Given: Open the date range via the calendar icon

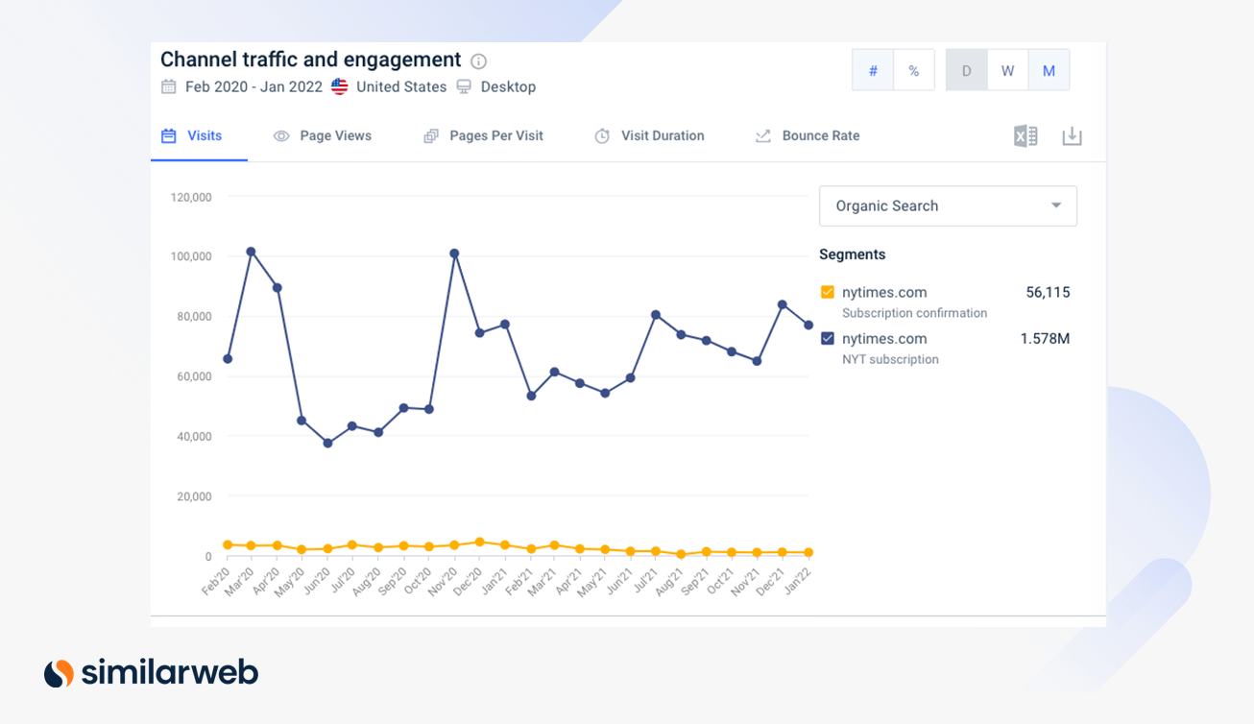Looking at the screenshot, I should tap(167, 86).
